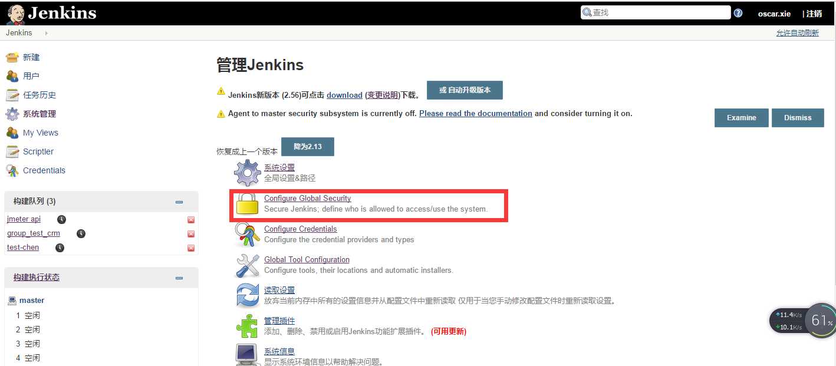Open the 系统信息 link

279,351
